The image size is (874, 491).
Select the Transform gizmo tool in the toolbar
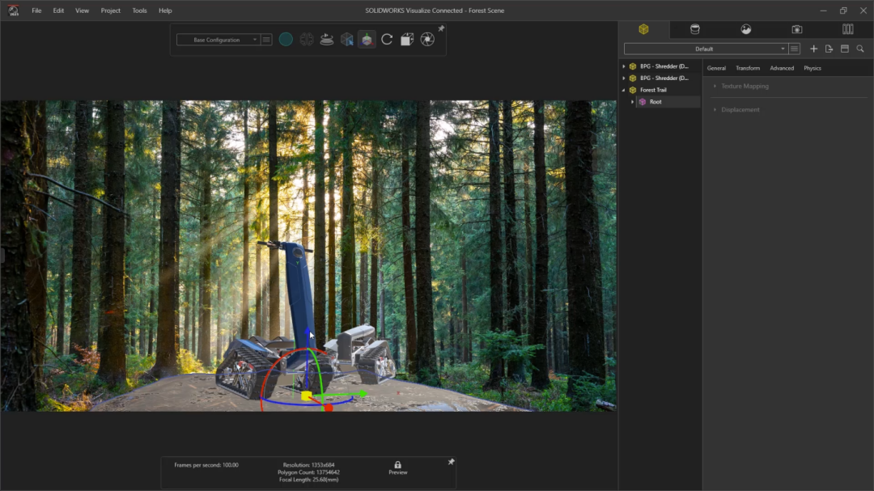click(x=367, y=39)
